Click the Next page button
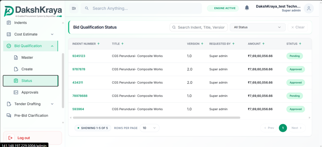The width and height of the screenshot is (322, 147). point(297,128)
